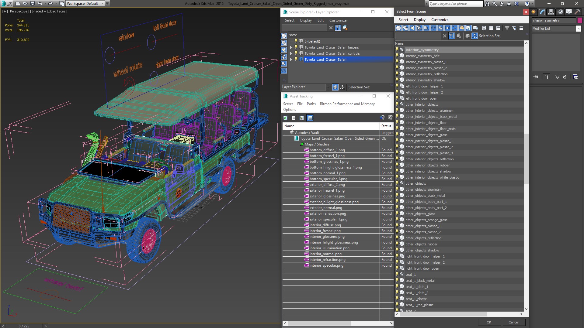
Task: Click sort-by-hierarchy icon beside Selection Set
Action: coord(474,36)
